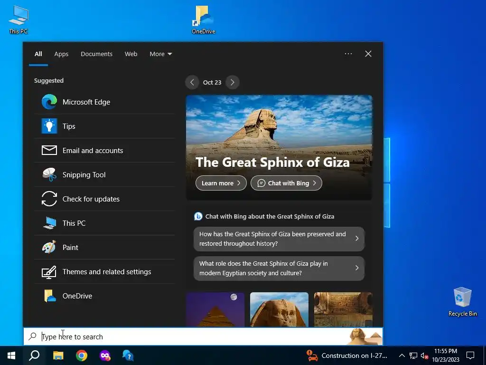486x365 pixels.
Task: Open File Explorer from the taskbar
Action: pyautogui.click(x=58, y=355)
